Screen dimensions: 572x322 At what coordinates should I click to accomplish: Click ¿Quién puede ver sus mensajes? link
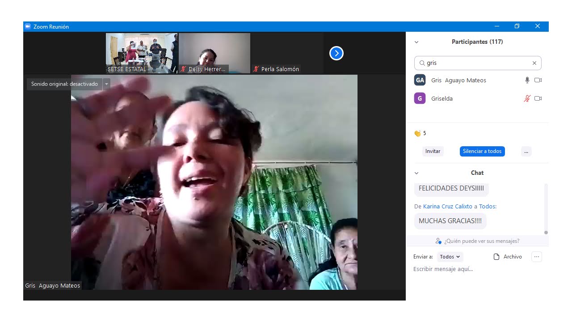482,241
